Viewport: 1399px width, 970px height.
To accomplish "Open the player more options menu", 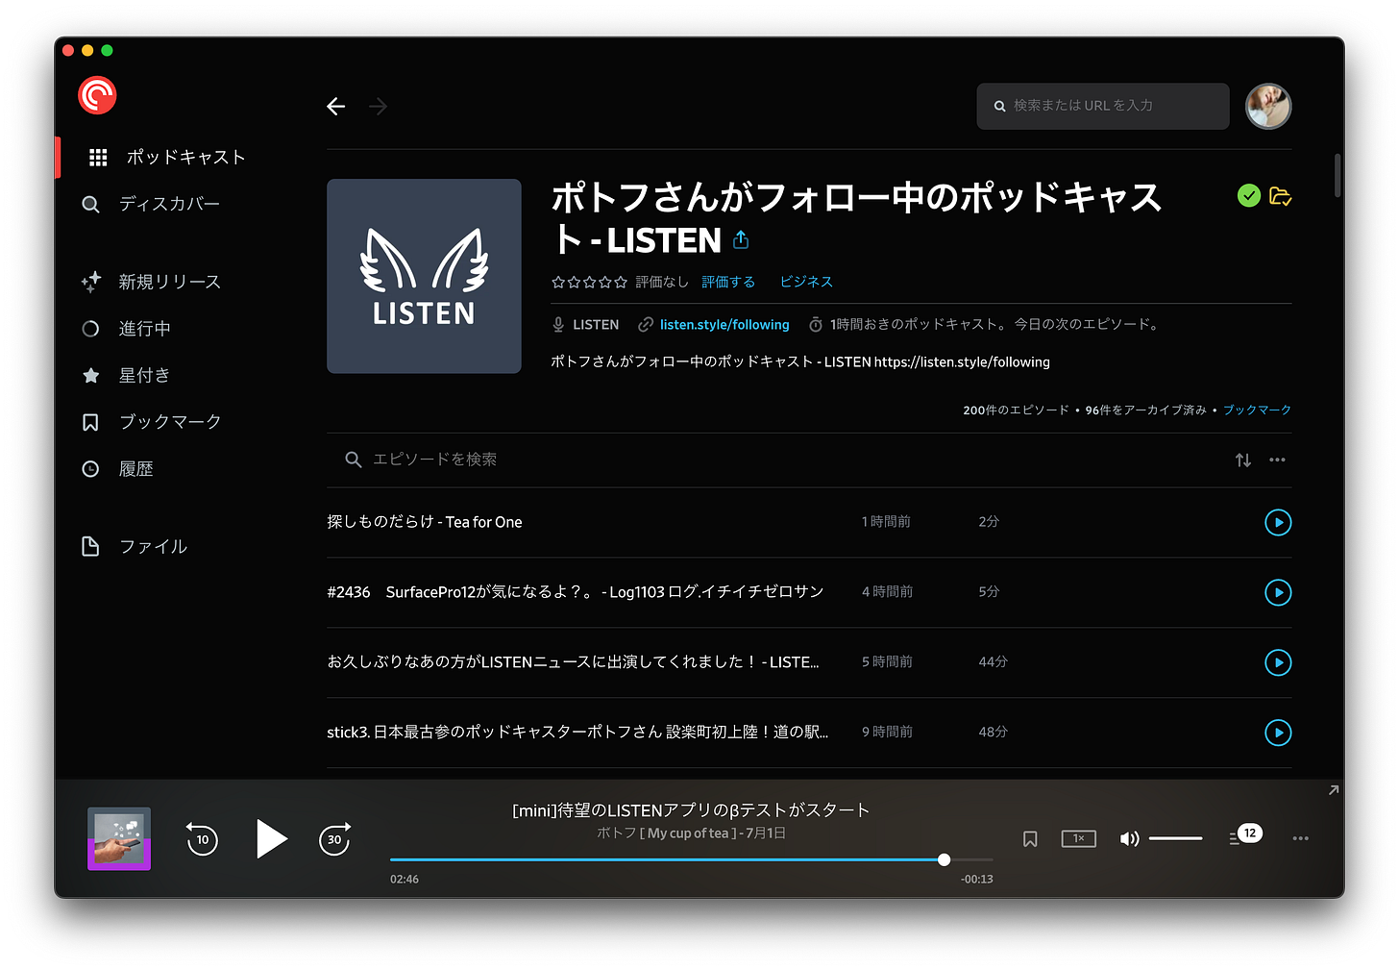I will point(1301,838).
